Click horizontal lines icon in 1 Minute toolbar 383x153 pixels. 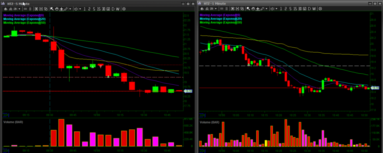point(222,8)
